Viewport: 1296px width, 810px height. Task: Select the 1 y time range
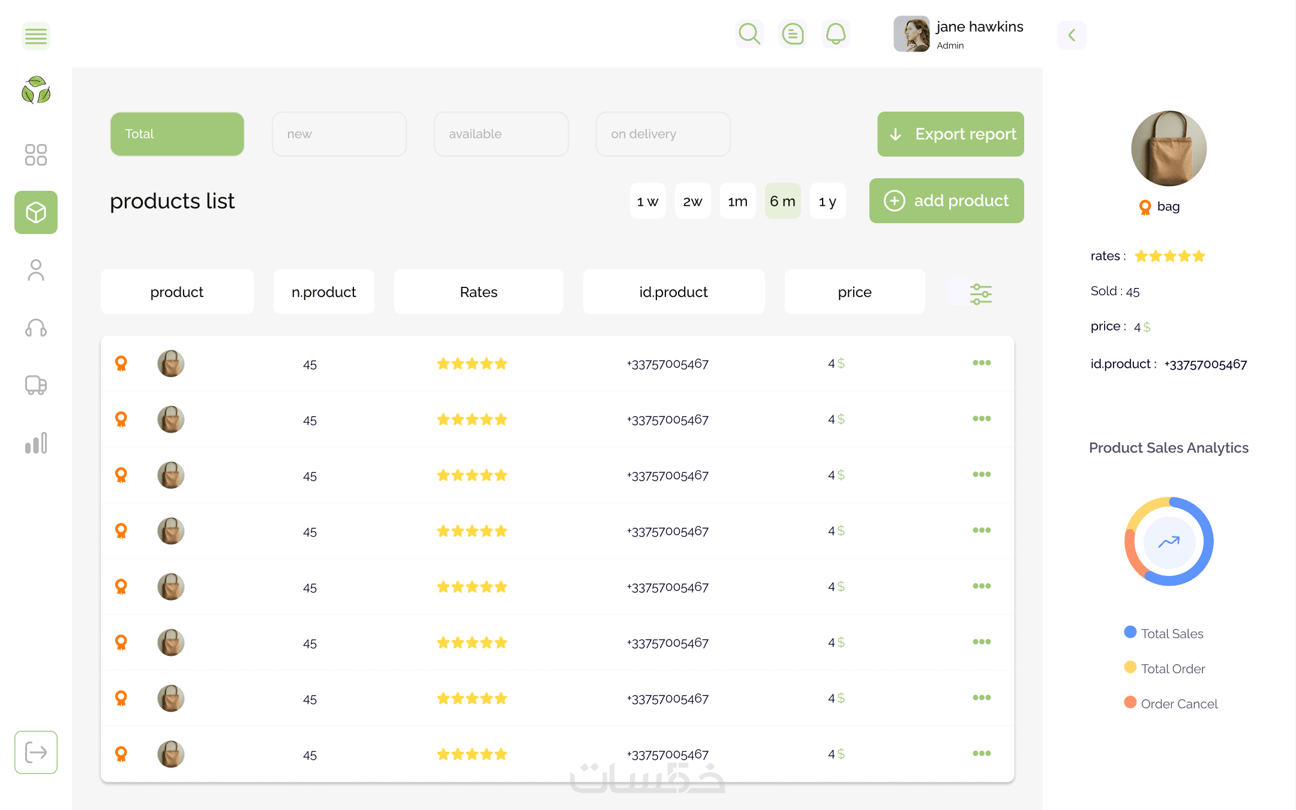click(827, 201)
